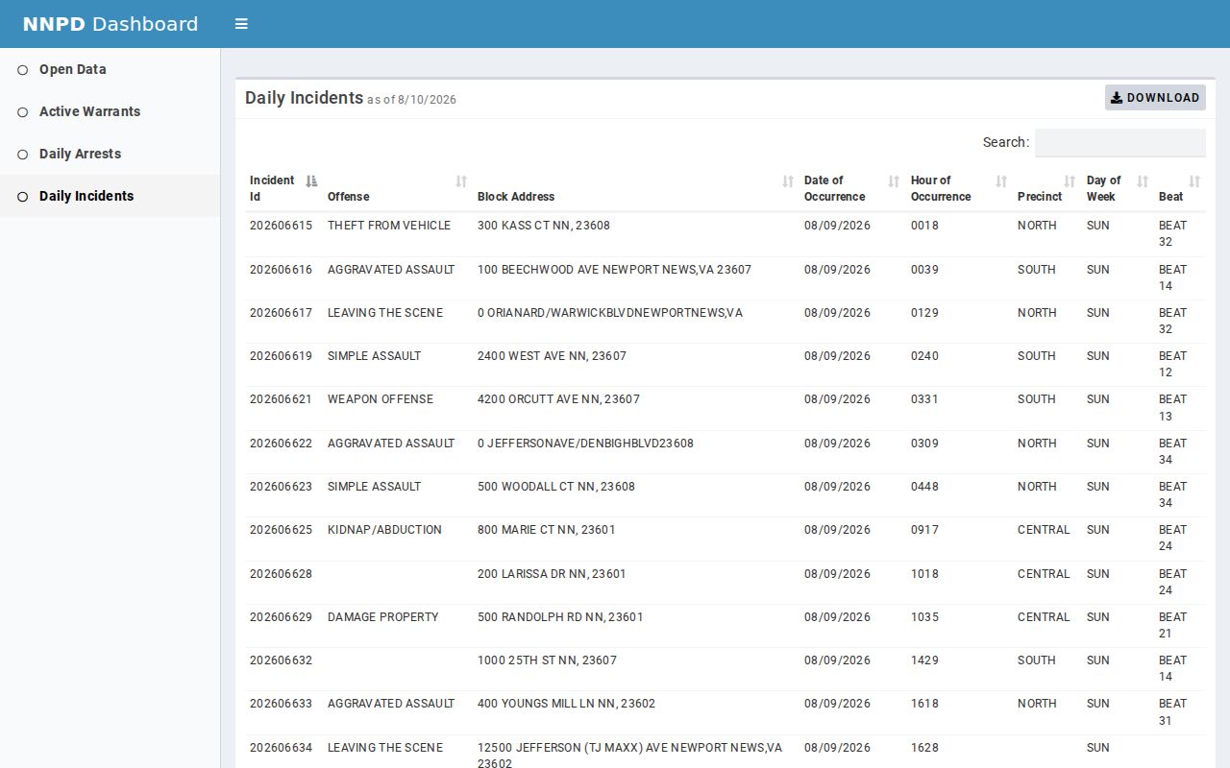Click address 100 BEECHWOOD AVE NEWPORT NEWS
The width and height of the screenshot is (1230, 768).
(614, 270)
